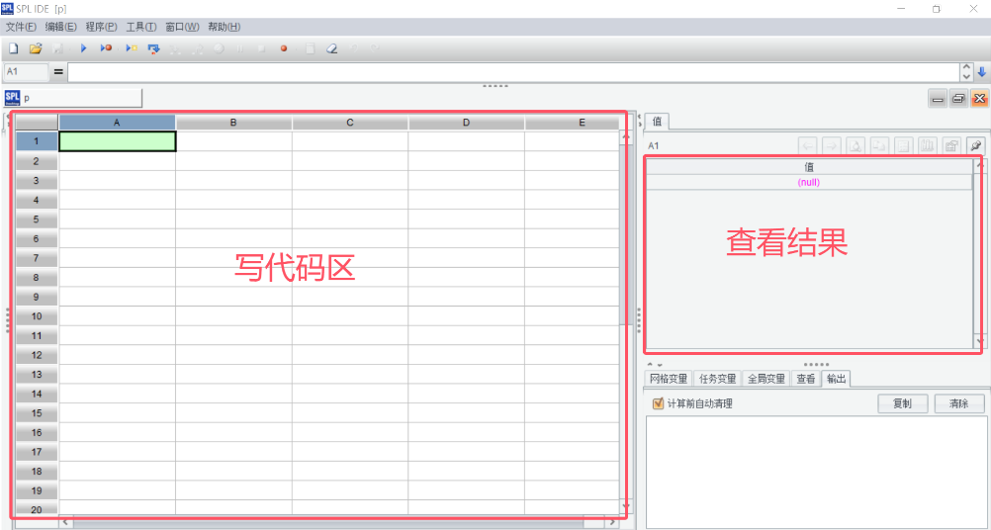Switch to the 查看 tab
Screen dimensions: 991x530
pos(806,379)
